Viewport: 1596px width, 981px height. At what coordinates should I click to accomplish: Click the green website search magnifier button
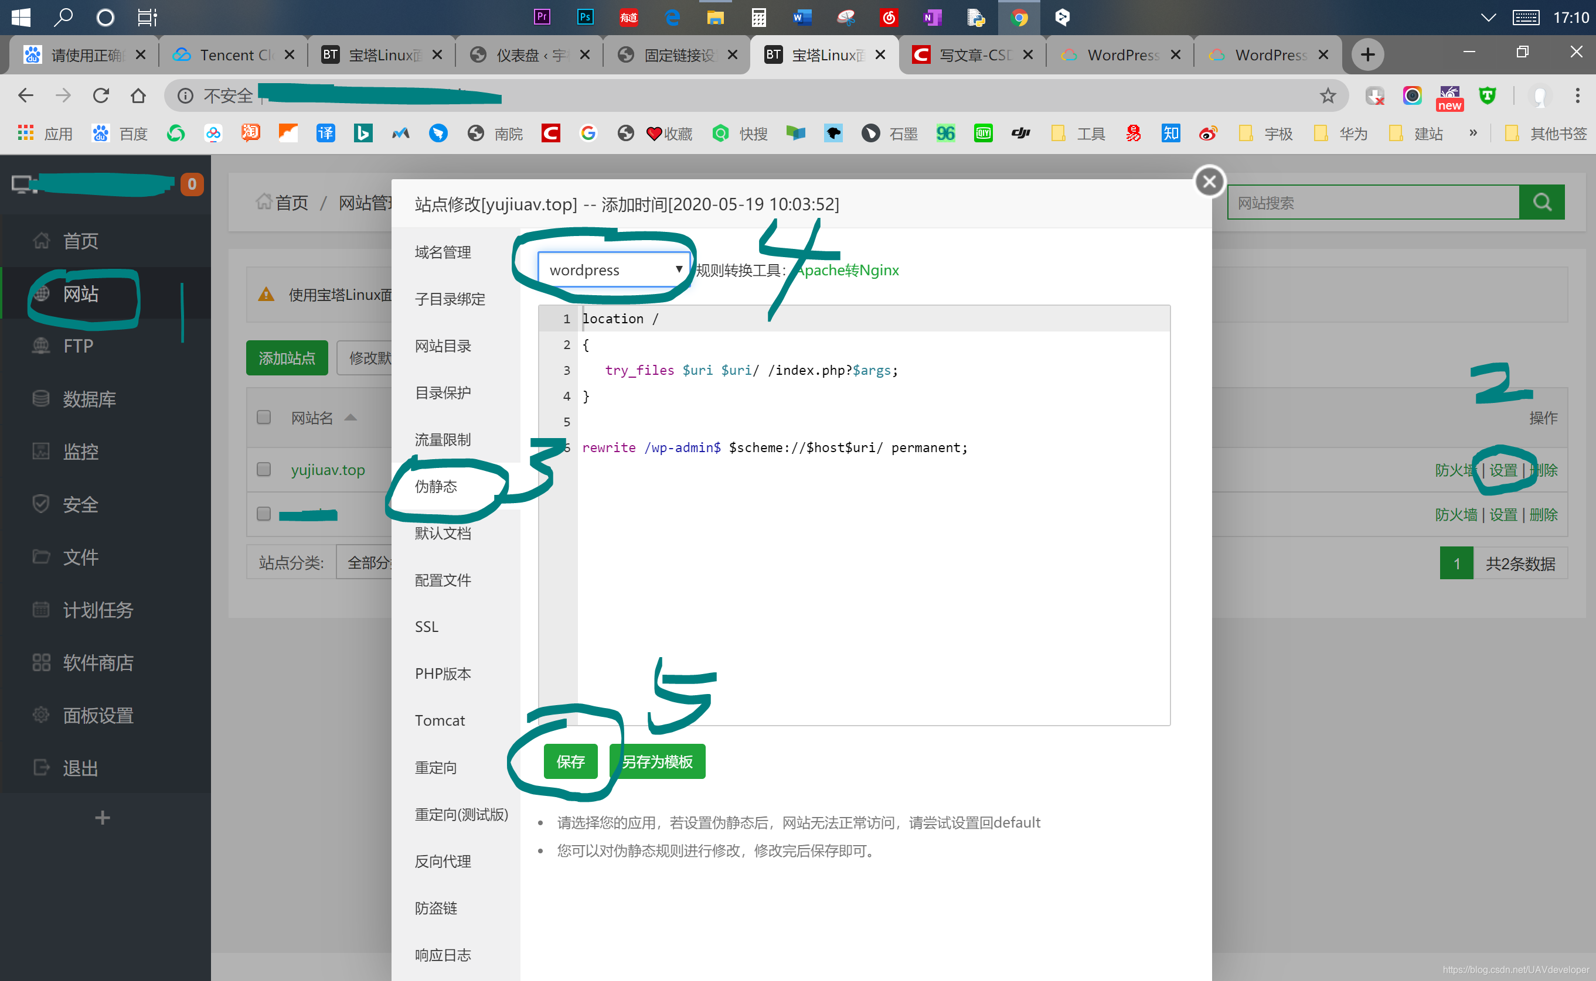click(x=1541, y=203)
